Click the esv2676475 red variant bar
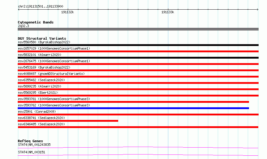 click(138, 64)
